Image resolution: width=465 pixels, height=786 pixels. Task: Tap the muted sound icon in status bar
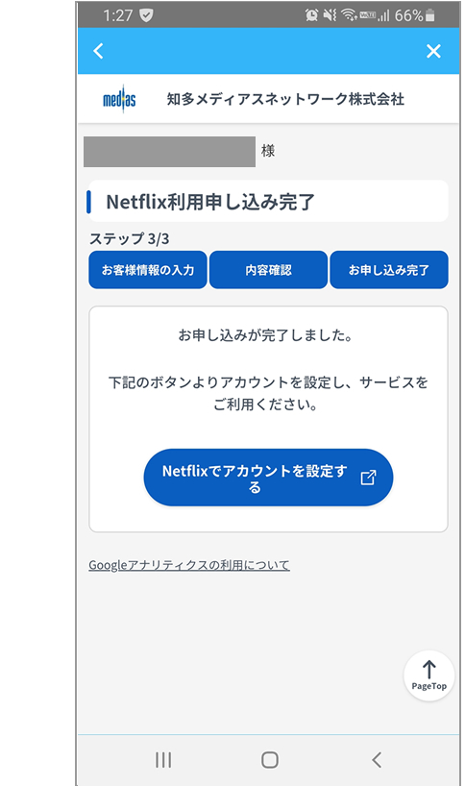(330, 15)
